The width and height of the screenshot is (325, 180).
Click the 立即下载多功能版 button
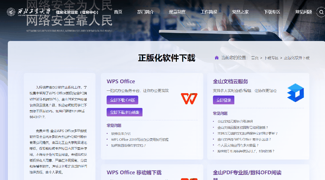point(124,112)
